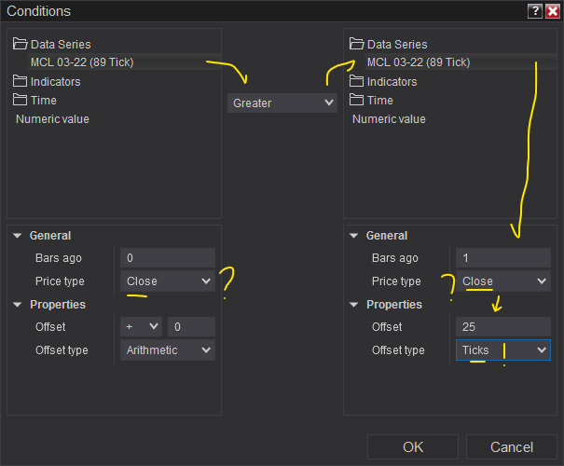Click right Data Series folder icon

click(x=356, y=44)
